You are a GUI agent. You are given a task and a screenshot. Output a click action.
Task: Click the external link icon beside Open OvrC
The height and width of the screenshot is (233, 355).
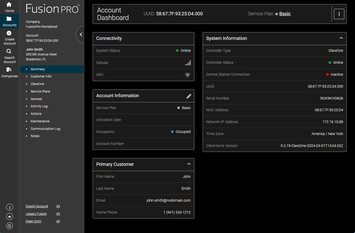(x=58, y=222)
